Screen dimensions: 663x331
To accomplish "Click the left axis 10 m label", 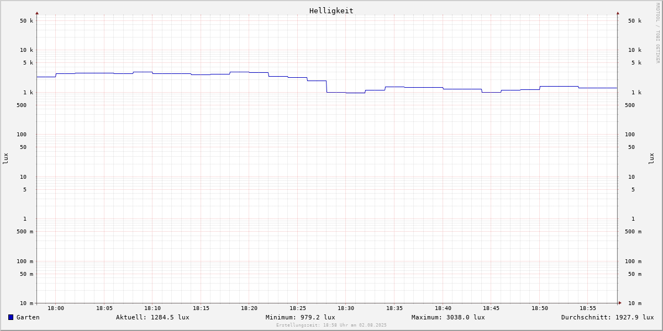I will (x=27, y=303).
